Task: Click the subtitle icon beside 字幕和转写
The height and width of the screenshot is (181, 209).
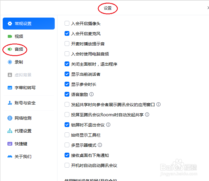Action: click(x=10, y=88)
